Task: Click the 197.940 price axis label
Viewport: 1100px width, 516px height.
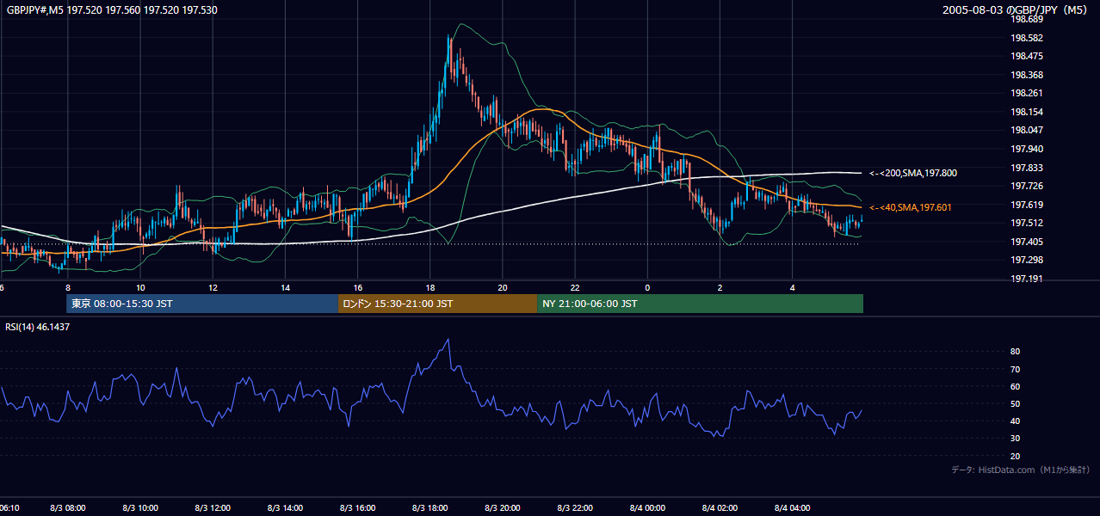Action: tap(1028, 149)
